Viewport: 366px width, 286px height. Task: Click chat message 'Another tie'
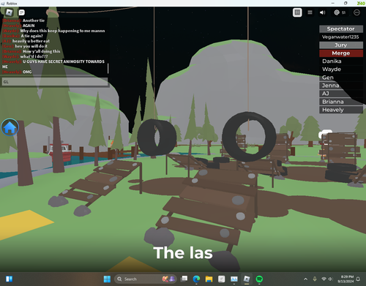coord(34,20)
